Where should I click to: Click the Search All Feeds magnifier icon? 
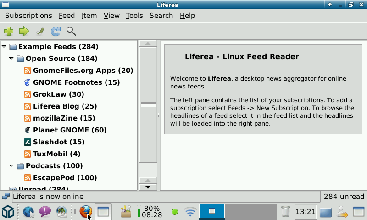click(71, 31)
